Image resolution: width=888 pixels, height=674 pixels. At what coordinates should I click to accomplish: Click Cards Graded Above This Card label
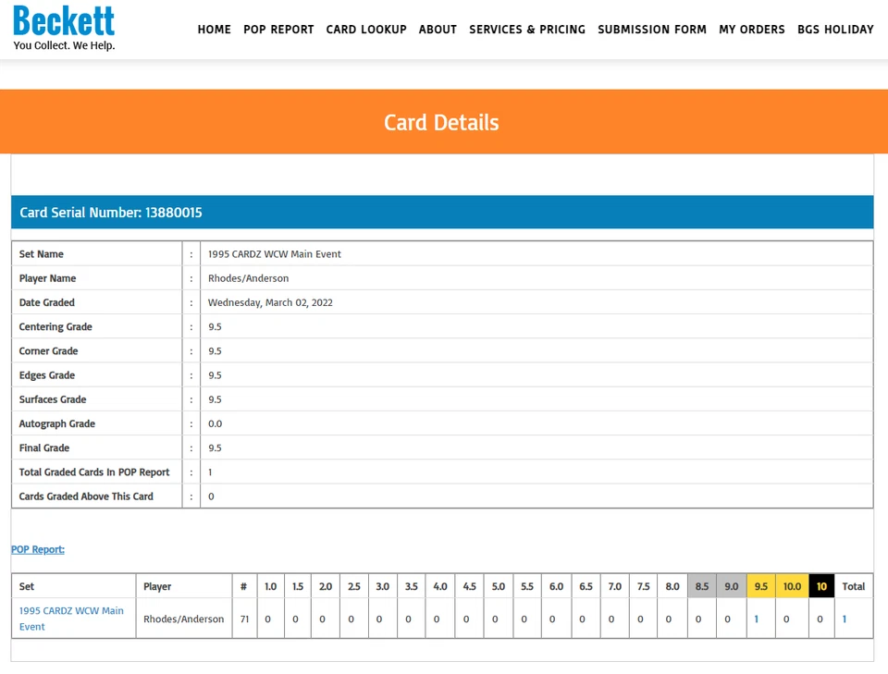point(86,496)
